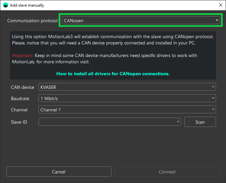Click the CAN device dropdown arrow
This screenshot has height=183, width=226.
point(213,87)
